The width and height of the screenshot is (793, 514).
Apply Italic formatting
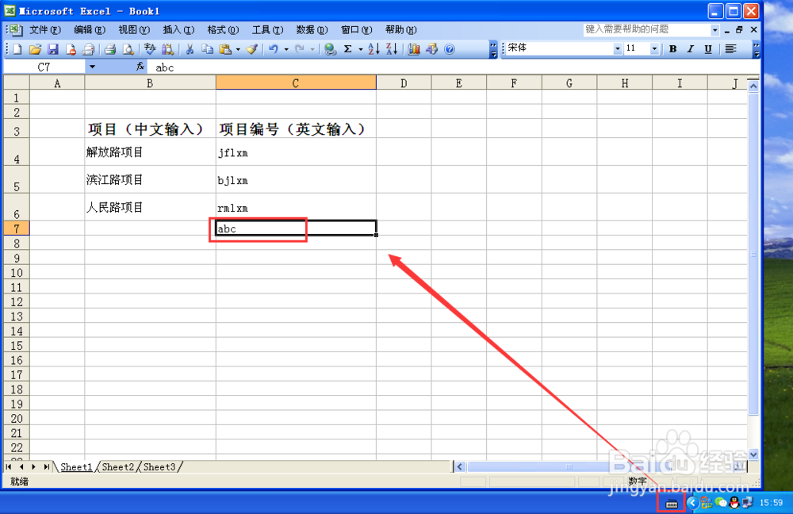(x=691, y=48)
